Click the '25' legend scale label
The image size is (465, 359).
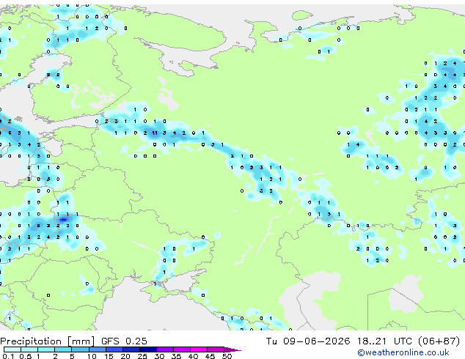(x=142, y=356)
